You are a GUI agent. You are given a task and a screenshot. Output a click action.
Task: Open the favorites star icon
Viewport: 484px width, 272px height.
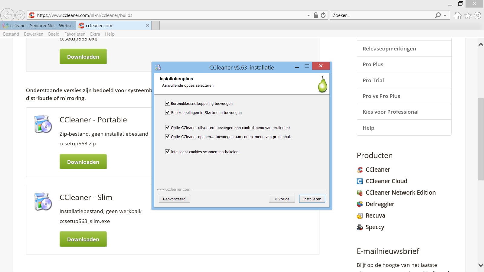468,15
